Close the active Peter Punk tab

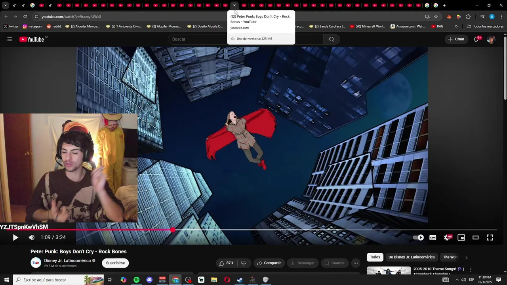pos(234,6)
